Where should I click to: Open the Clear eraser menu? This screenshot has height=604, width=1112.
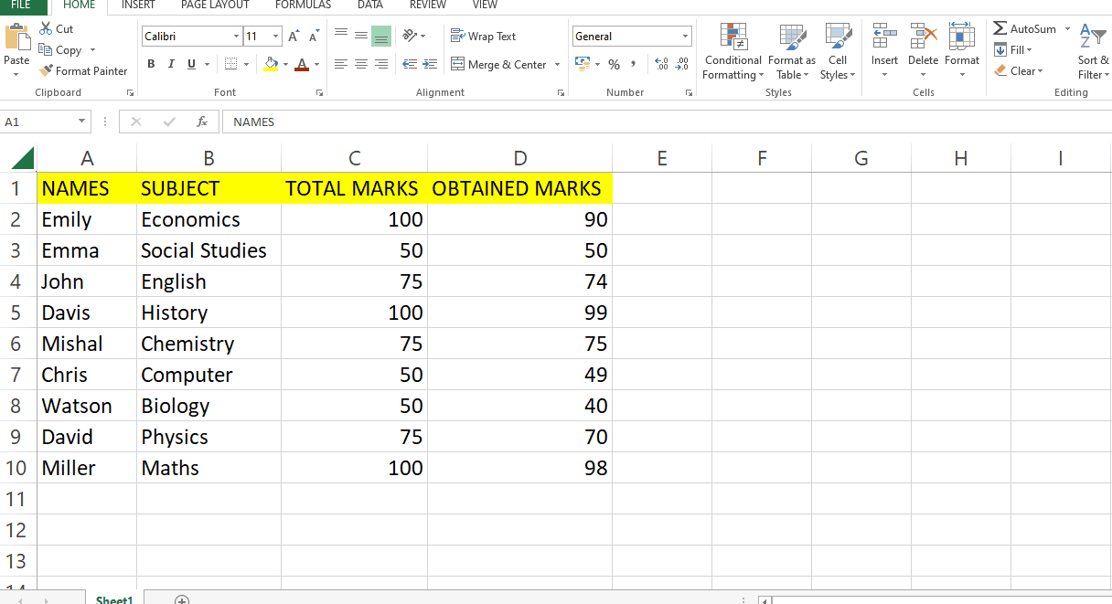pos(1019,71)
